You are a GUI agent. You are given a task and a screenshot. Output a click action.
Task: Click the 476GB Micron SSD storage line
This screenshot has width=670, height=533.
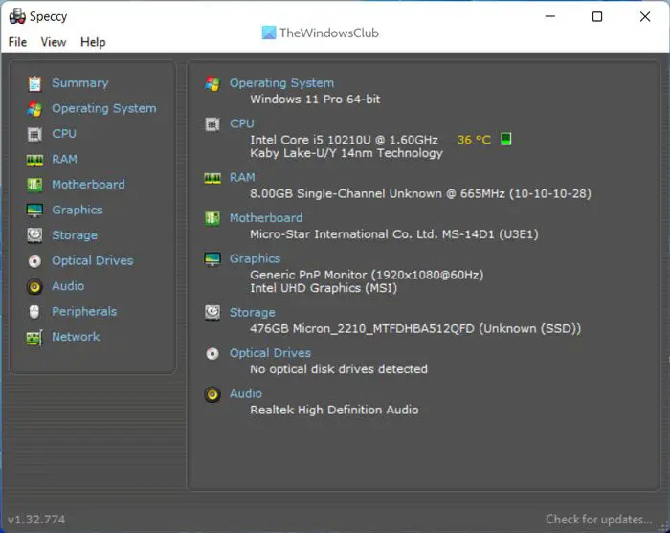[415, 329]
